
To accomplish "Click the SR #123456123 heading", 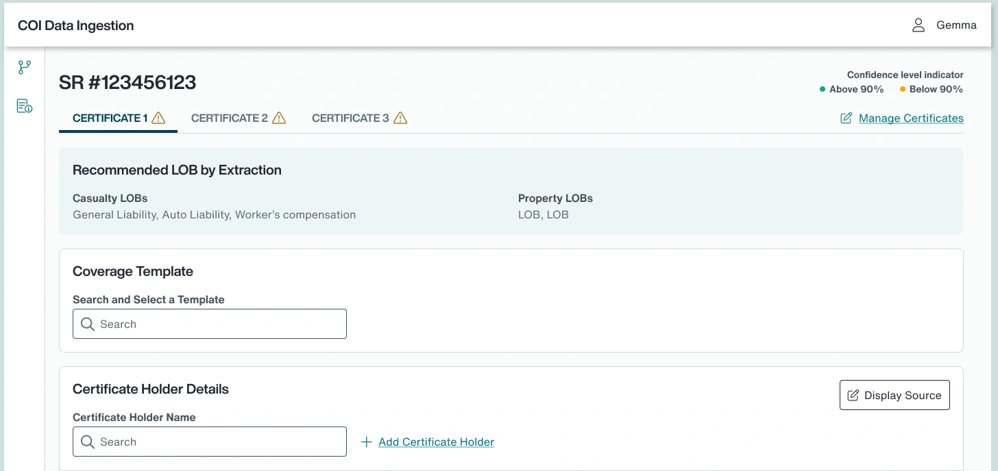I will coord(127,83).
